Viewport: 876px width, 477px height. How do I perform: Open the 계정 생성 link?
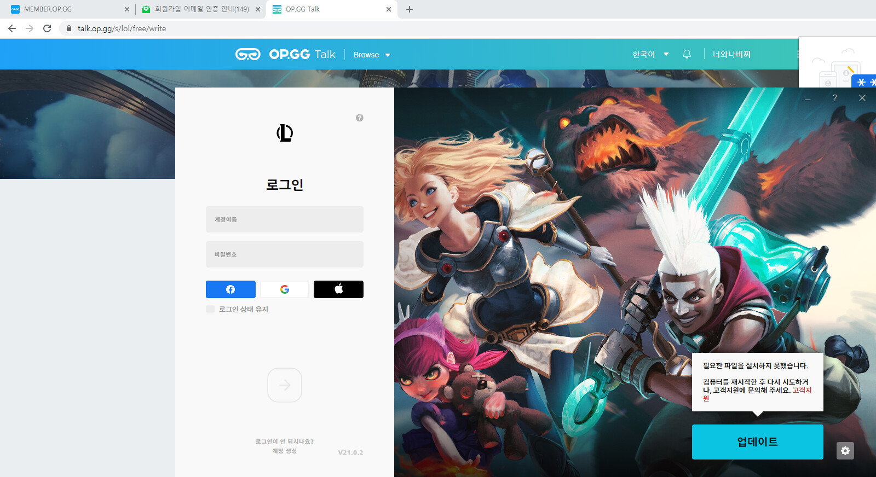[x=285, y=451]
